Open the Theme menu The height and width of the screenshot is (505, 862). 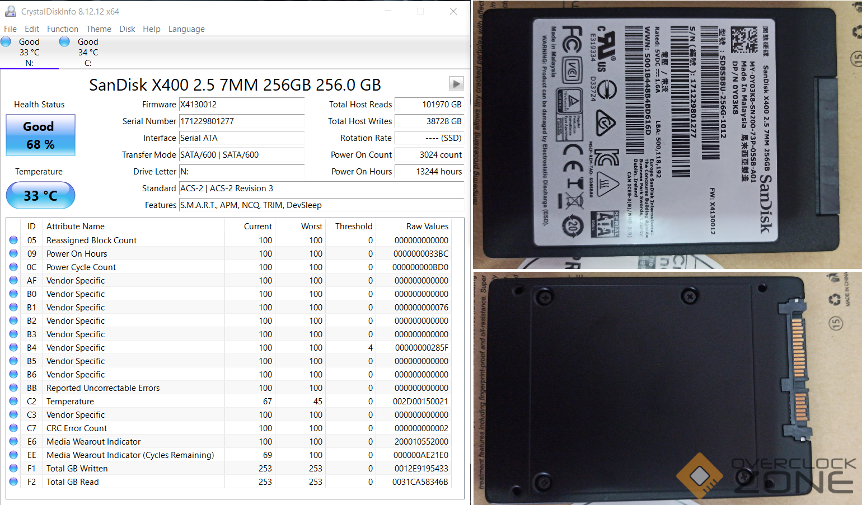click(99, 29)
